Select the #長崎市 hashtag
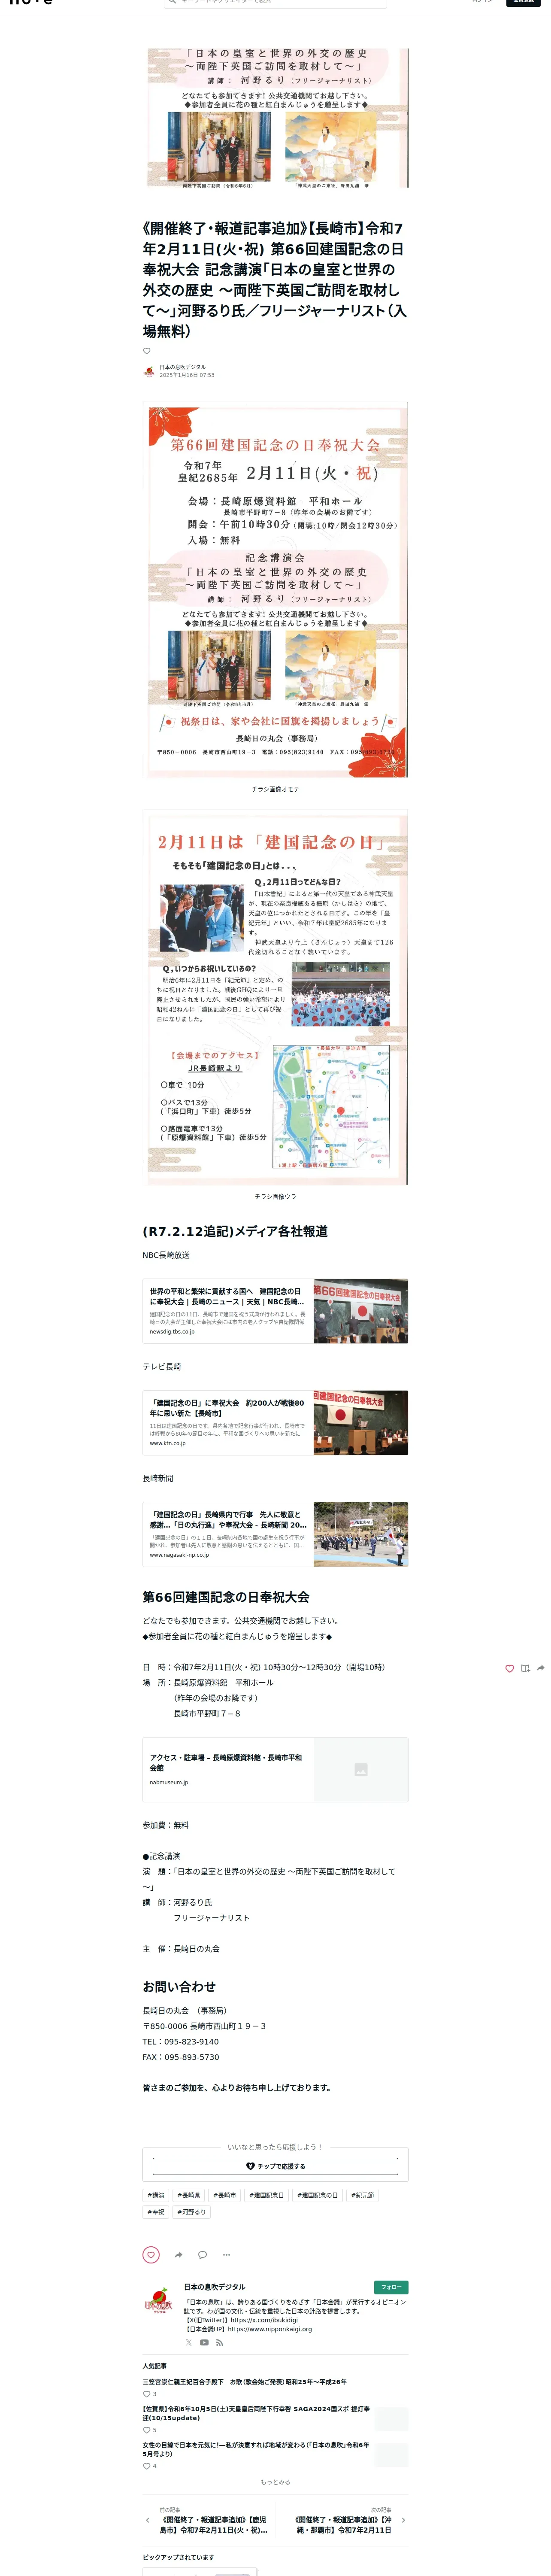Viewport: 551px width, 2576px height. [225, 2195]
